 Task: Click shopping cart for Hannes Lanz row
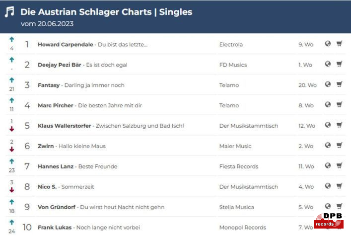pyautogui.click(x=339, y=166)
